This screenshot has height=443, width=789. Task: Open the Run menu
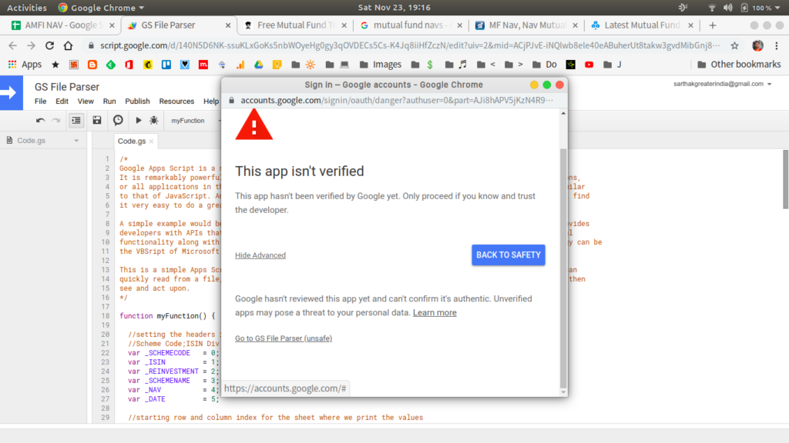click(x=109, y=101)
